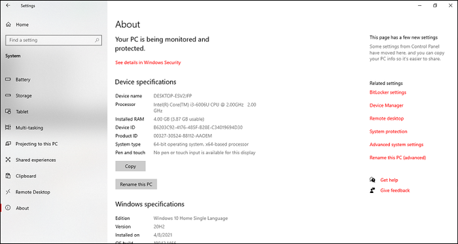Viewport: 458px width, 244px height.
Task: Click the back arrow icon in Settings
Action: pos(8,5)
